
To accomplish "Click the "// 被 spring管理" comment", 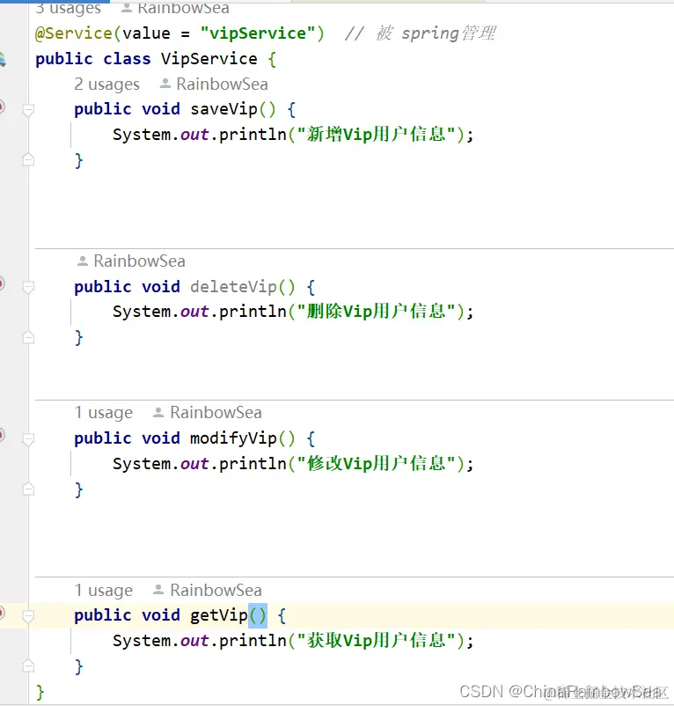I will (x=421, y=33).
